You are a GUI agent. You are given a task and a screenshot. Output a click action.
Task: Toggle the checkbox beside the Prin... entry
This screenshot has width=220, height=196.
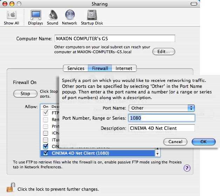[x=46, y=126]
